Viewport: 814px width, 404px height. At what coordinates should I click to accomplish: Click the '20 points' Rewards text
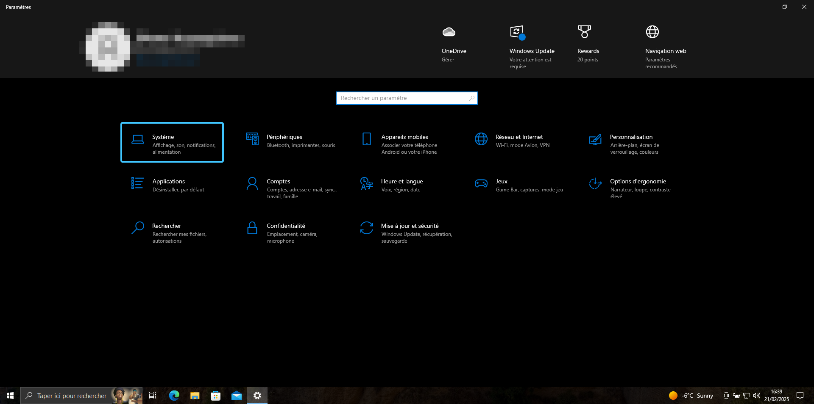click(588, 60)
